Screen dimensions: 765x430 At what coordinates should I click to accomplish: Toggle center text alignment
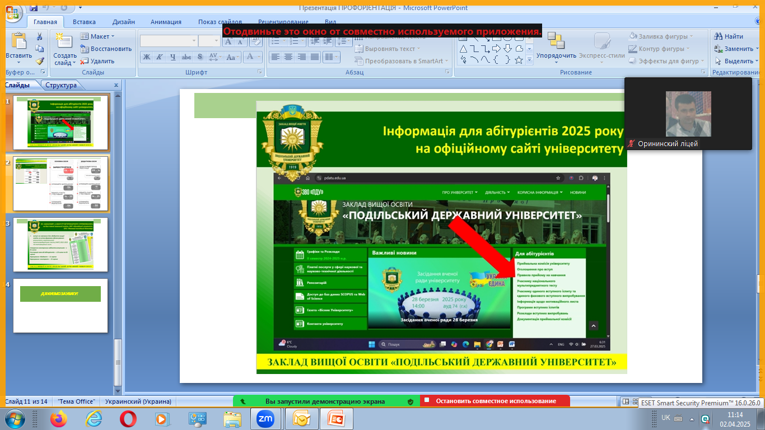288,57
